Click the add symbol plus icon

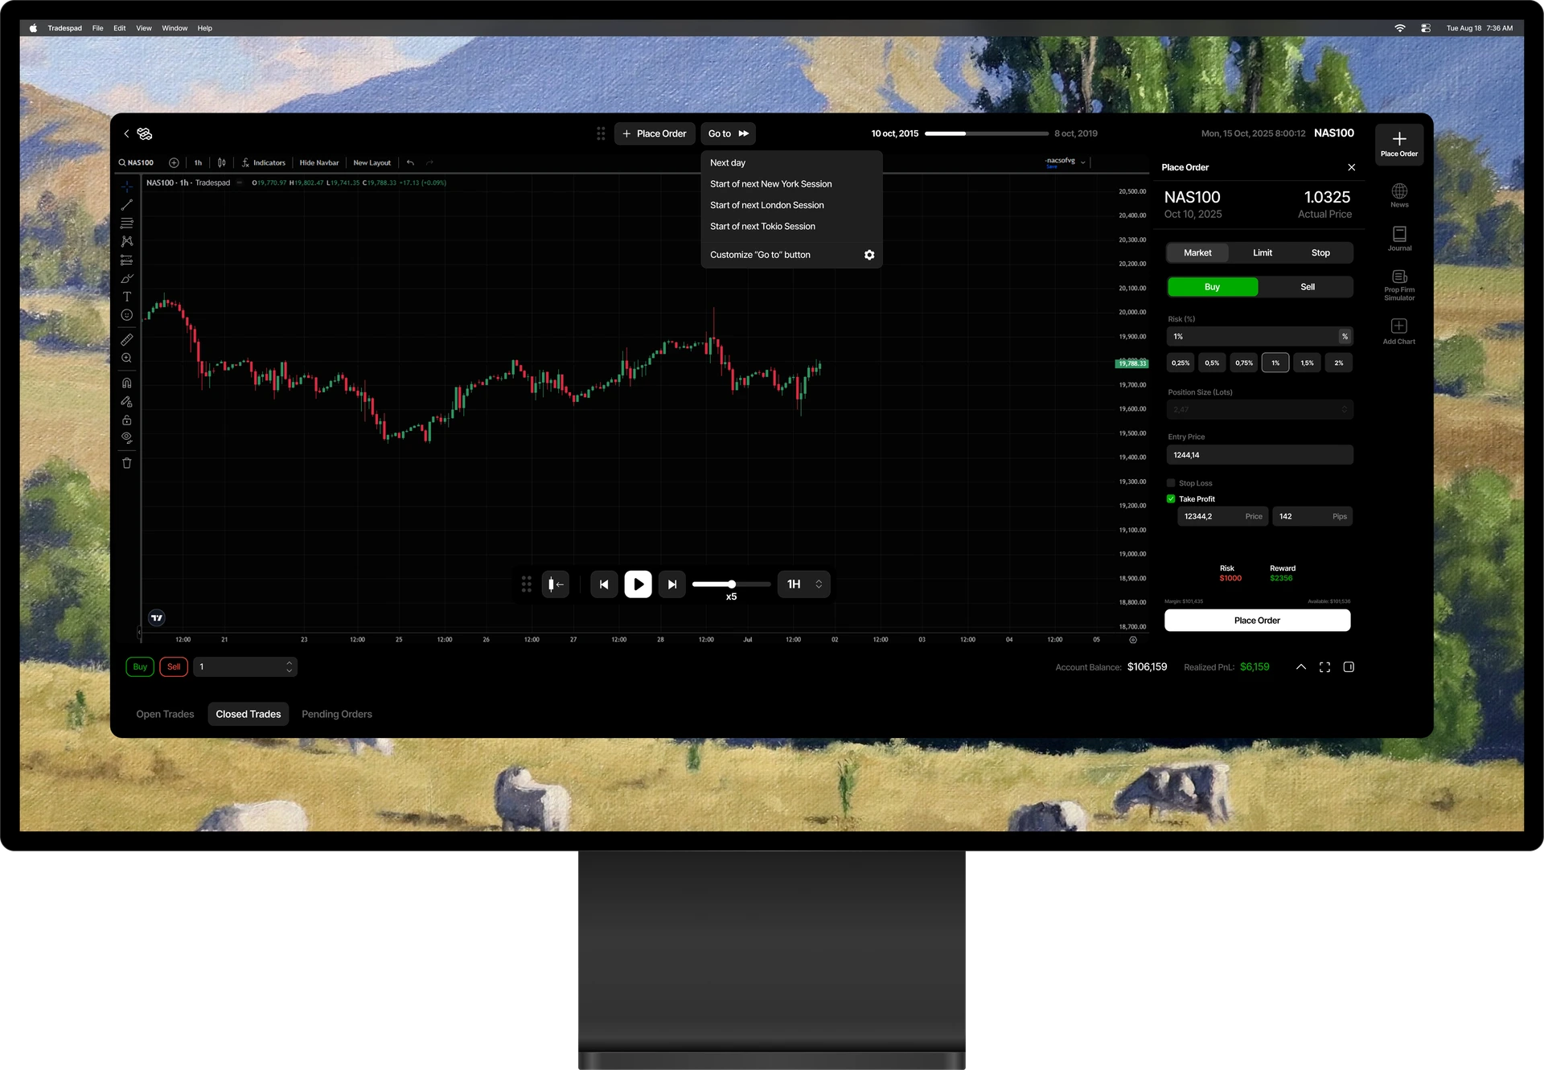click(174, 162)
